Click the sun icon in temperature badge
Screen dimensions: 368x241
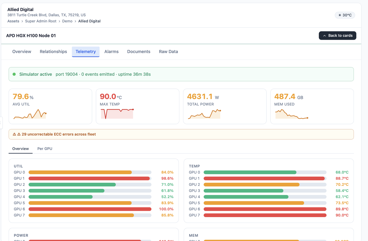tap(340, 15)
